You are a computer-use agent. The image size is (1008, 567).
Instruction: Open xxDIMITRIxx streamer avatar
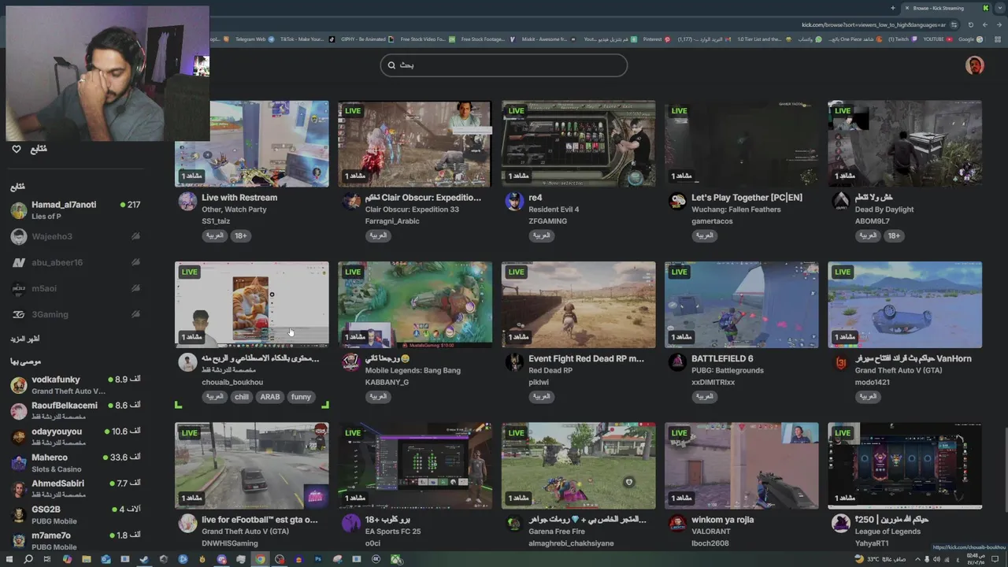point(677,362)
